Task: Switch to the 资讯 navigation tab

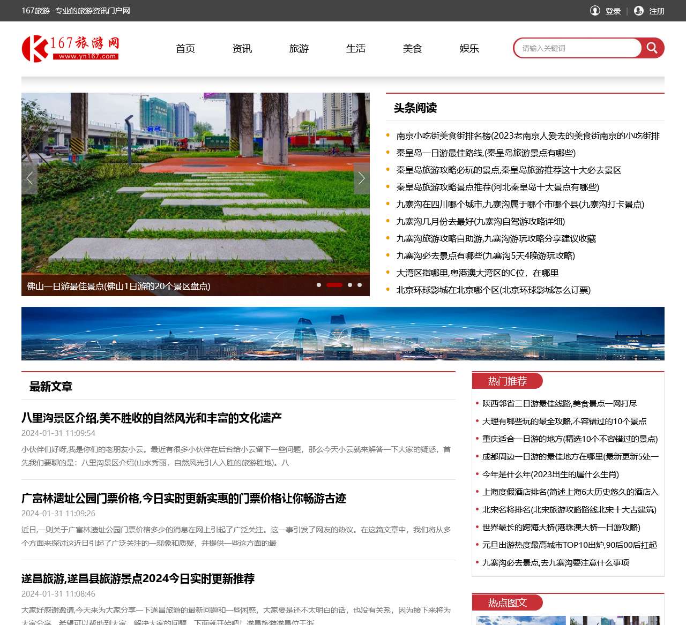Action: [242, 48]
